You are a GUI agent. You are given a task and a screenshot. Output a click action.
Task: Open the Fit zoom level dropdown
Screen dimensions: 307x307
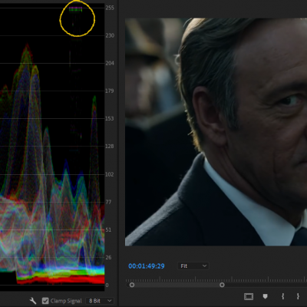click(x=193, y=266)
